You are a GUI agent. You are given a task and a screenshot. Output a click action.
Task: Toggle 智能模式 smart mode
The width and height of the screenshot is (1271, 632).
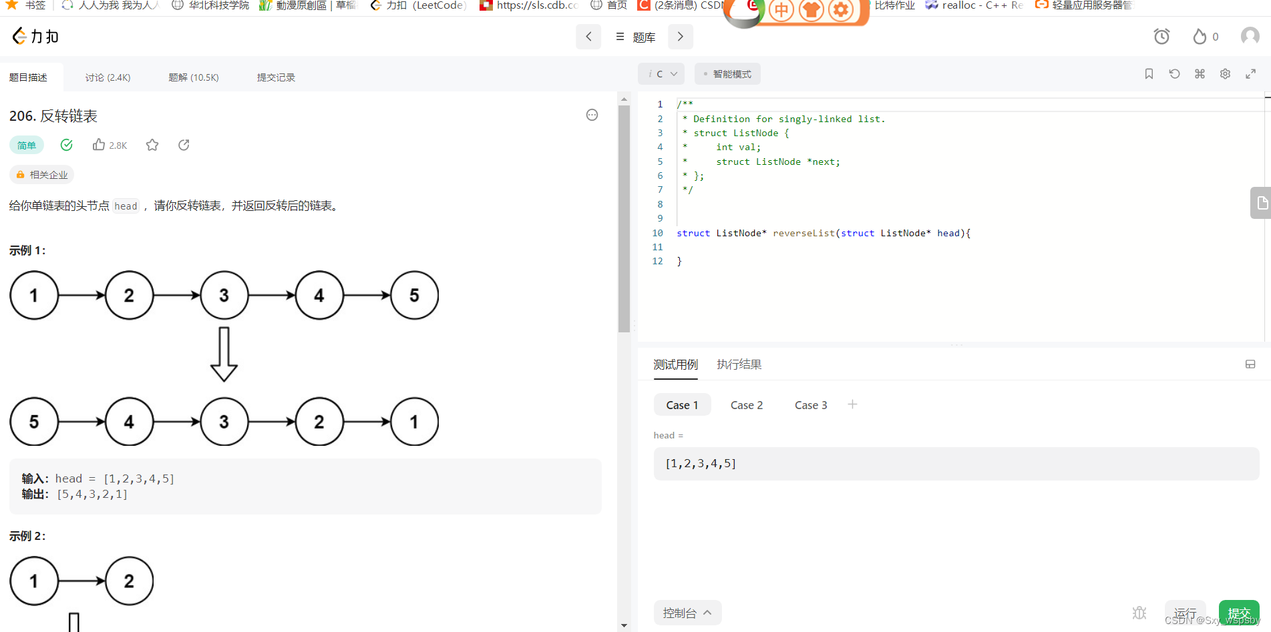[727, 74]
